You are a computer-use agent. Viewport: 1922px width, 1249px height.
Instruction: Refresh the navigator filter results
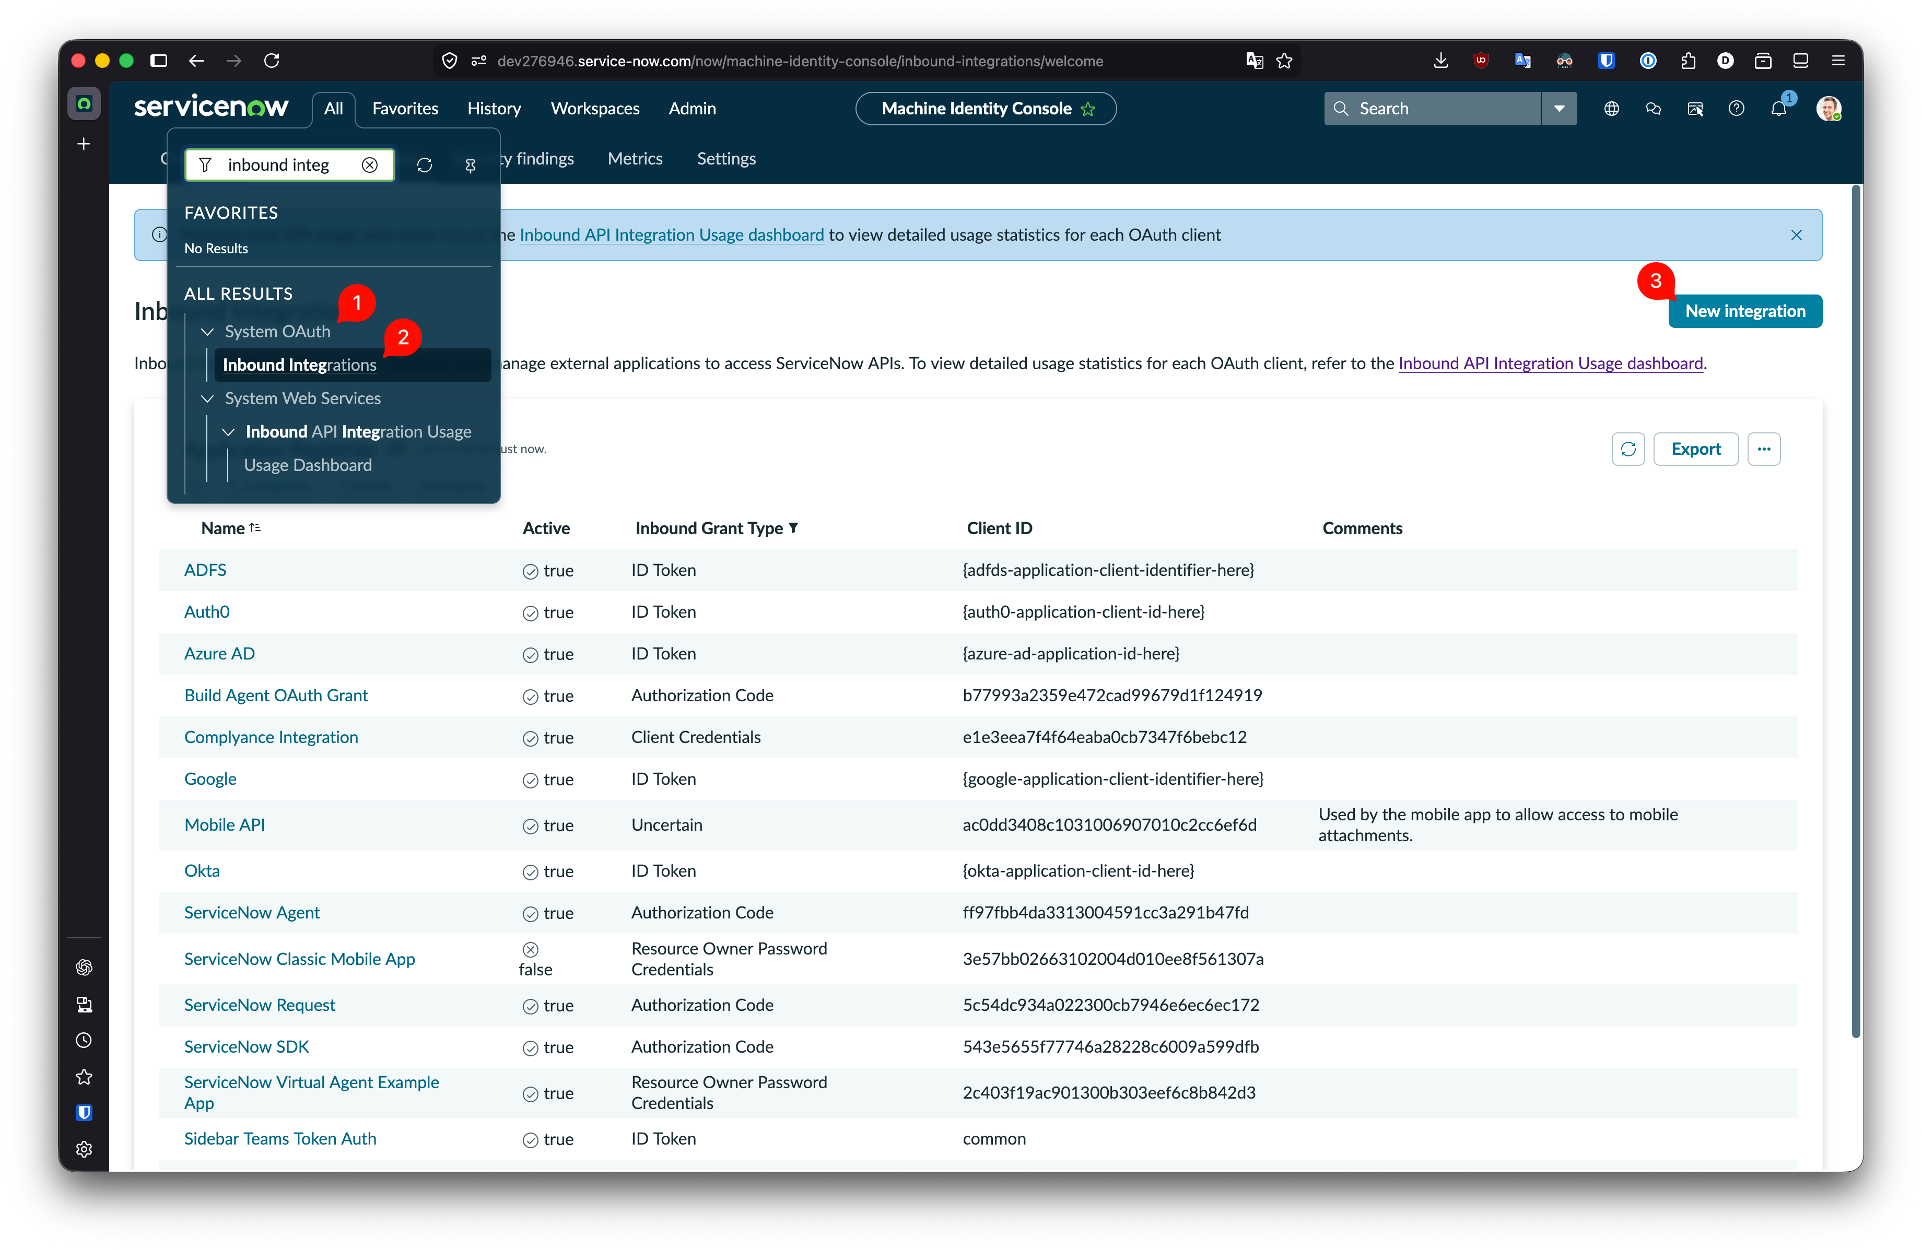click(425, 166)
